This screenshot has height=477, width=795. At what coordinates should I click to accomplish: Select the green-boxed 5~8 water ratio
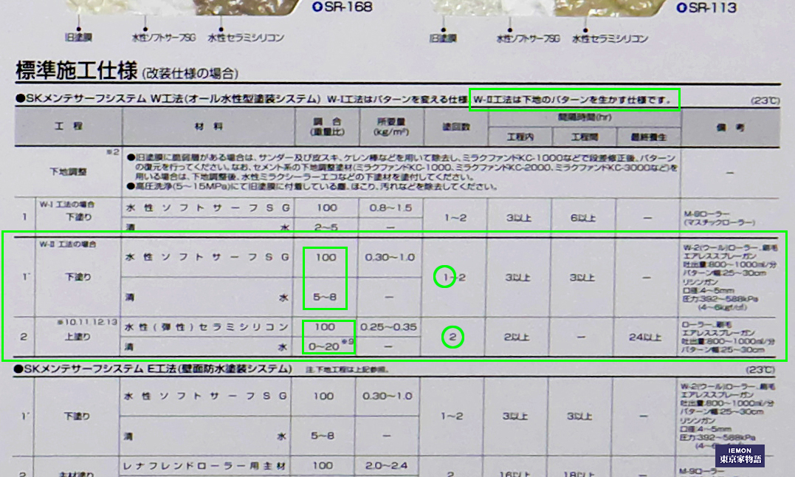click(x=323, y=298)
